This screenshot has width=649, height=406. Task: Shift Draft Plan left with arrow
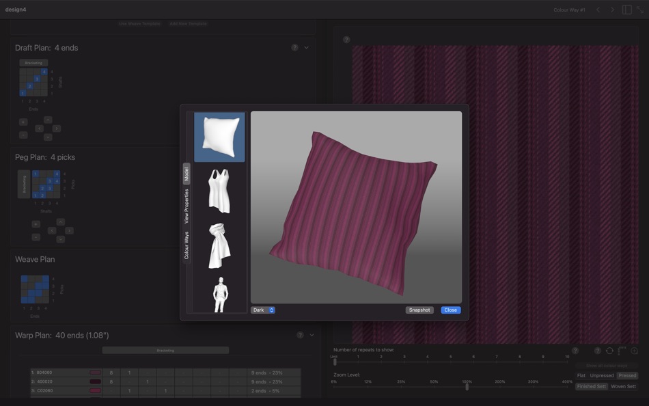click(x=40, y=128)
